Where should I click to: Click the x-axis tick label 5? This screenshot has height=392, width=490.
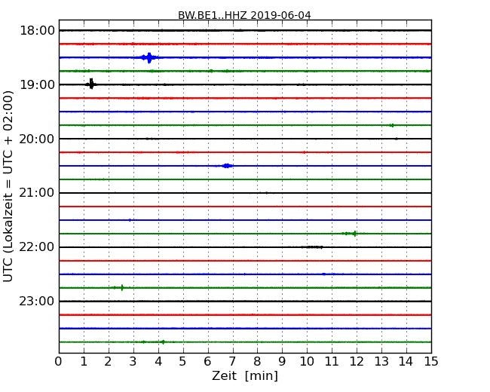coord(182,362)
